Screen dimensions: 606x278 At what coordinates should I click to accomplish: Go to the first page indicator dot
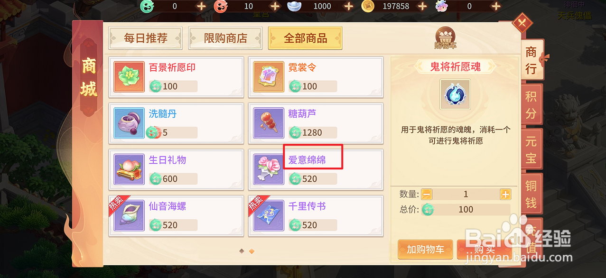[242, 251]
